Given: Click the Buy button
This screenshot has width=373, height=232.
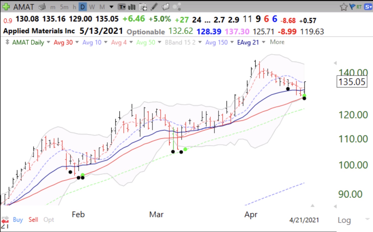Looking at the screenshot, I should [x=18, y=220].
